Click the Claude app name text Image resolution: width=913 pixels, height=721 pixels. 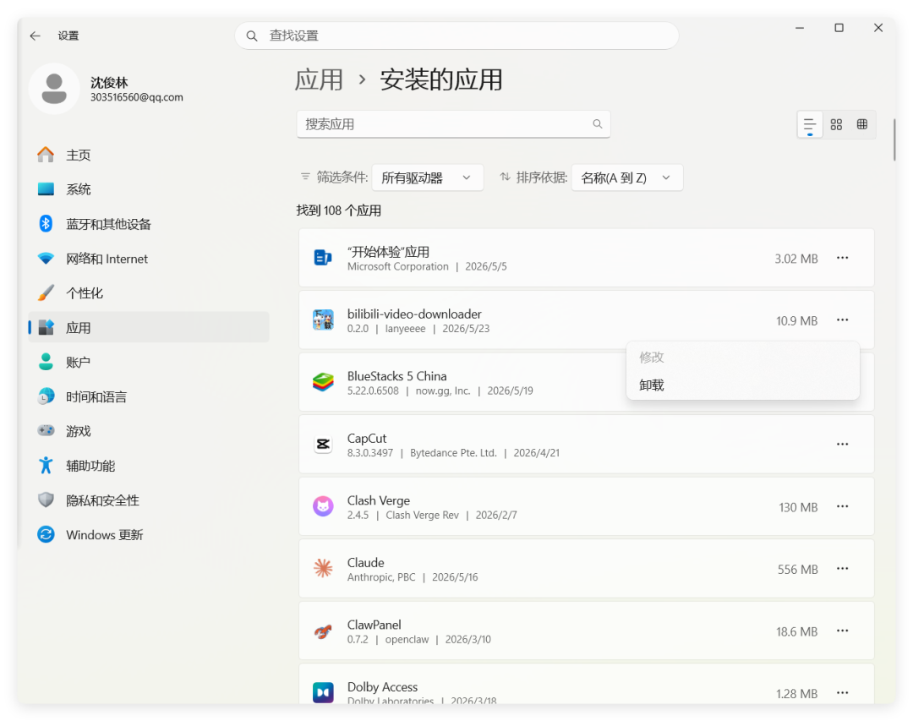[366, 563]
